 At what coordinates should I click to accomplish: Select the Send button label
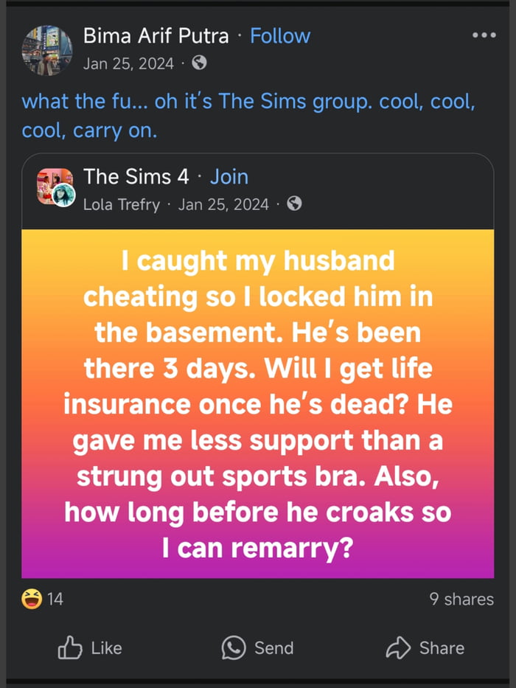pyautogui.click(x=274, y=648)
